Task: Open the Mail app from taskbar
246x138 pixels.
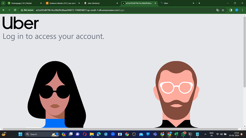Action: 141,134
